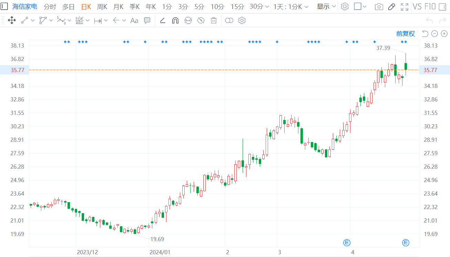
Task: Open F10 company information
Action: (x=430, y=7)
